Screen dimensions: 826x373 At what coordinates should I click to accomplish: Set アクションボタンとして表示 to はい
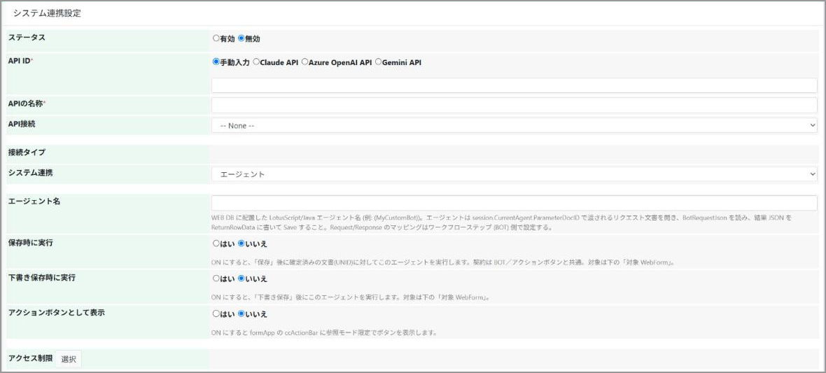pos(216,314)
